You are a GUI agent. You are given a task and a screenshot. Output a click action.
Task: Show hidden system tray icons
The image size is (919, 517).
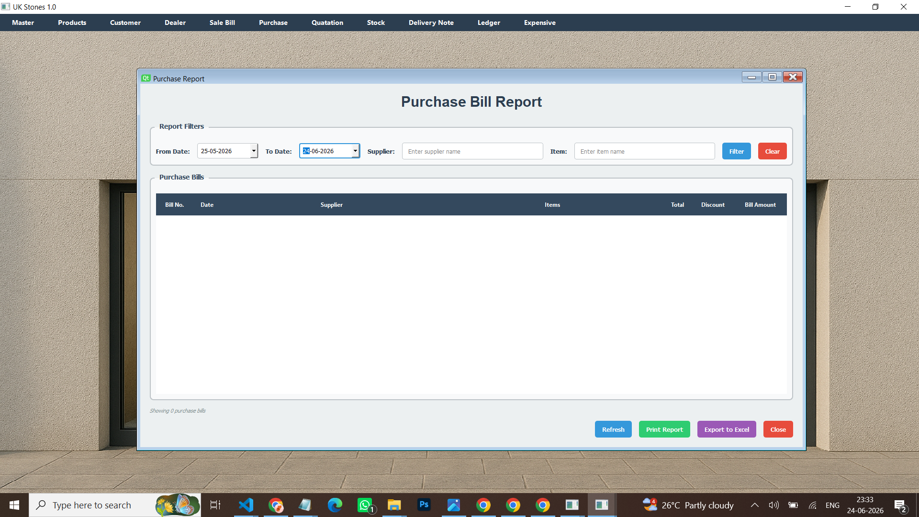(x=754, y=505)
